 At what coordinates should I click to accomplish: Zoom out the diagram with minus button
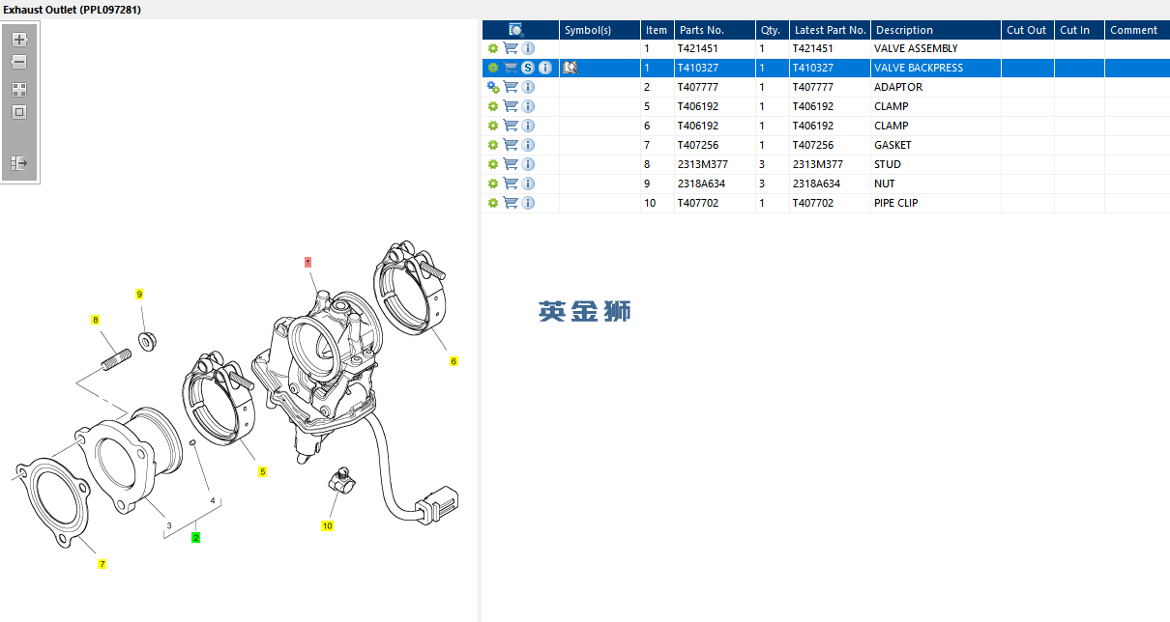point(19,62)
